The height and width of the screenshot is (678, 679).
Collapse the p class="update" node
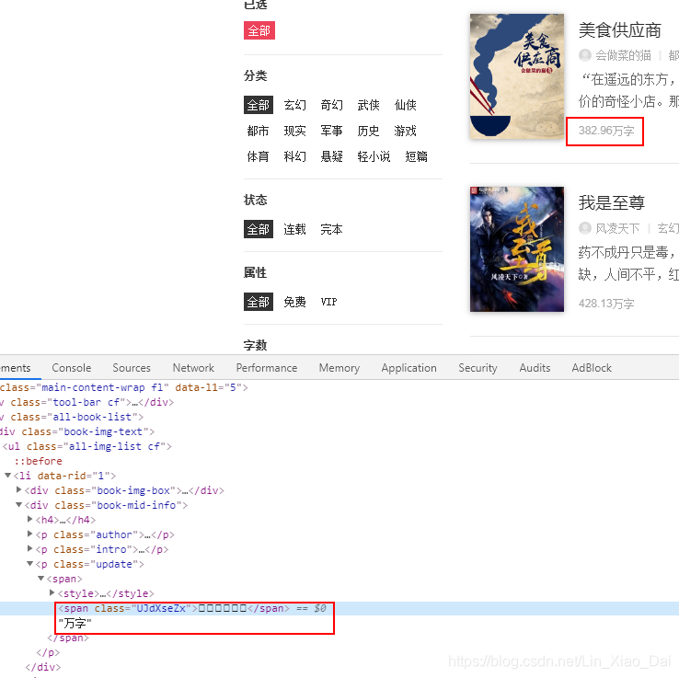click(29, 564)
